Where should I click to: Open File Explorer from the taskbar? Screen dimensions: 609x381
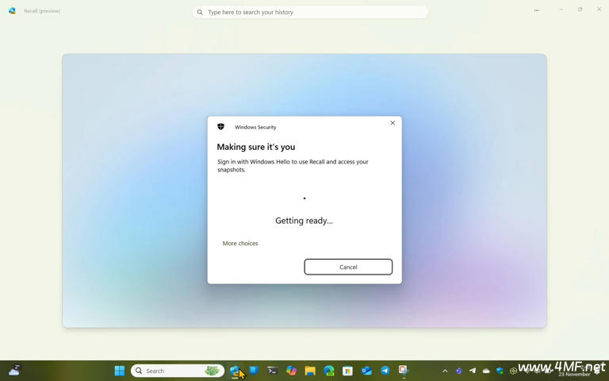tap(310, 371)
